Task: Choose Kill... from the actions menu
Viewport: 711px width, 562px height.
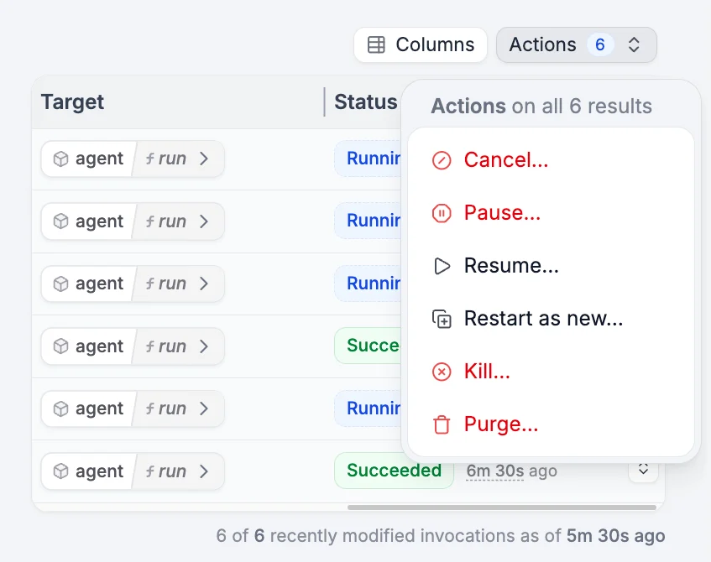Action: coord(551,372)
